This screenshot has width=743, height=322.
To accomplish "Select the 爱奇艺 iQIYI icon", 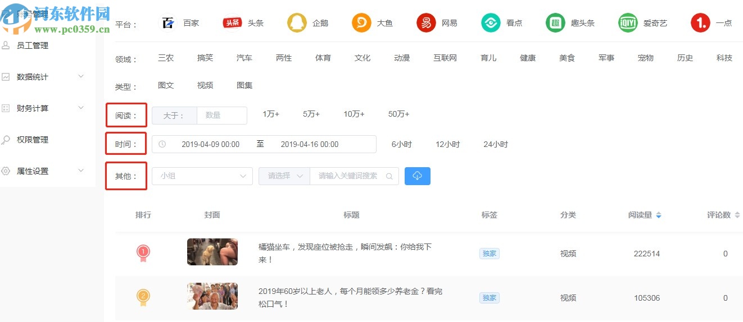I will click(x=628, y=23).
